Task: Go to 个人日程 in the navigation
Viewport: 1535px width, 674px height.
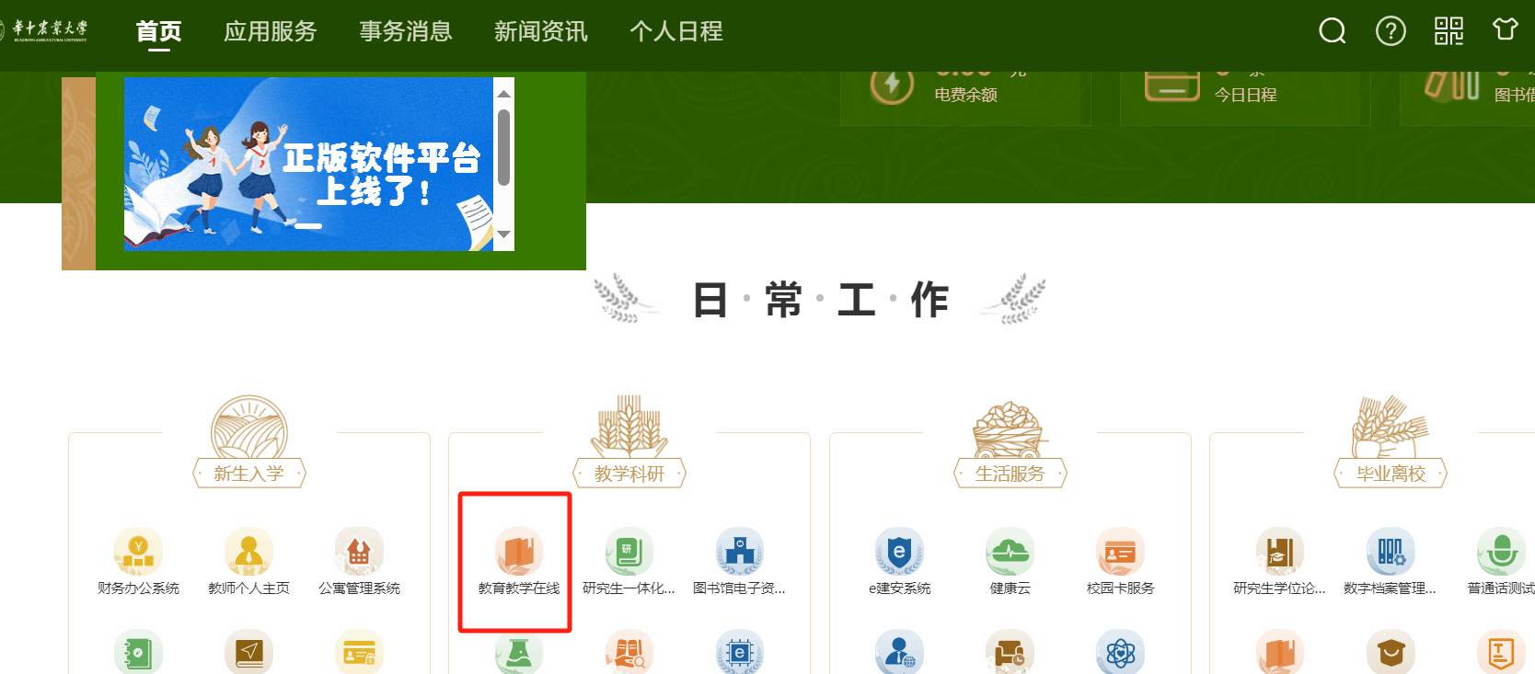Action: pyautogui.click(x=676, y=31)
